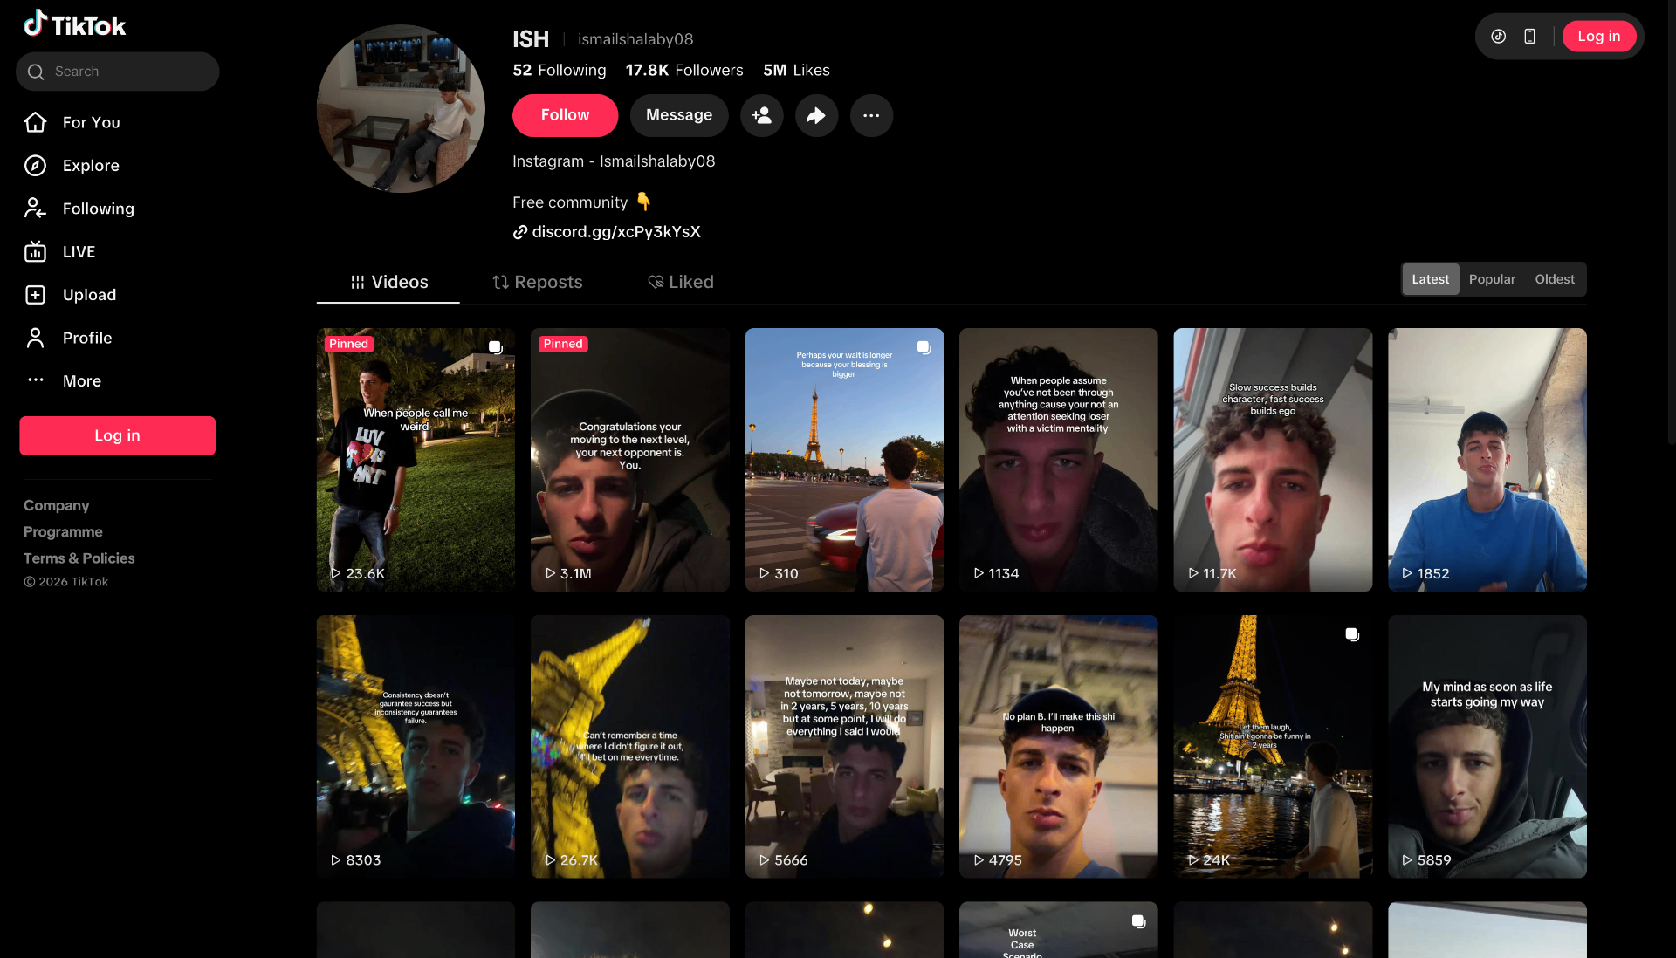Click the TikTok logo
The width and height of the screenshot is (1676, 958).
(x=74, y=24)
